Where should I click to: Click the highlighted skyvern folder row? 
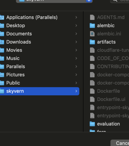point(39,91)
